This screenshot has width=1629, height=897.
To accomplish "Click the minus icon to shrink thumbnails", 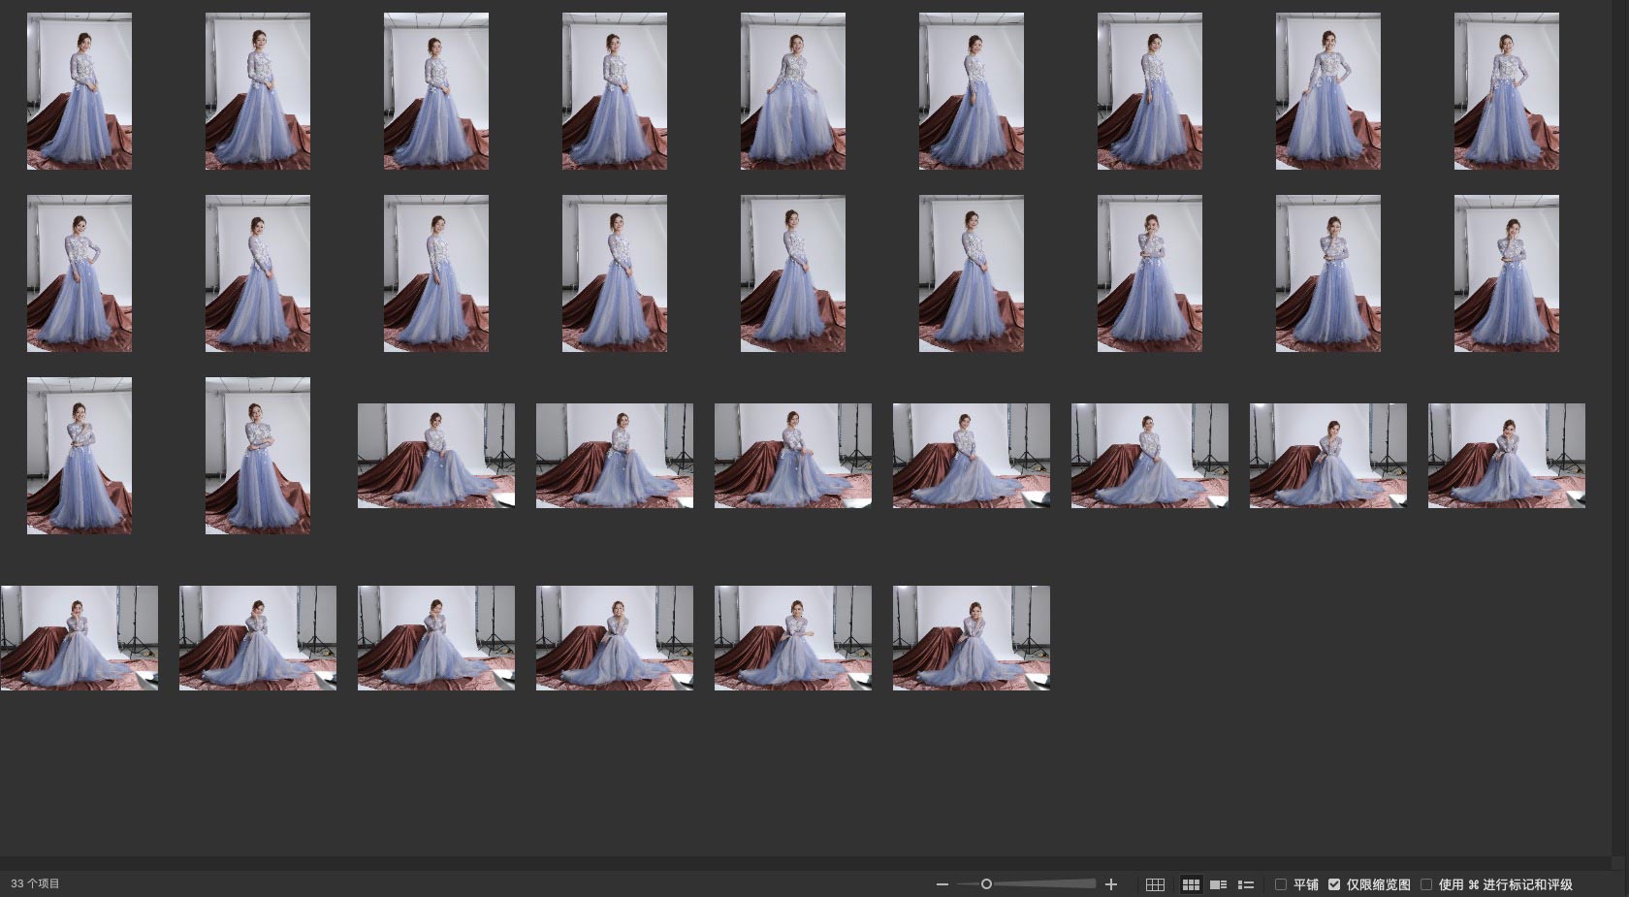I will 942,884.
